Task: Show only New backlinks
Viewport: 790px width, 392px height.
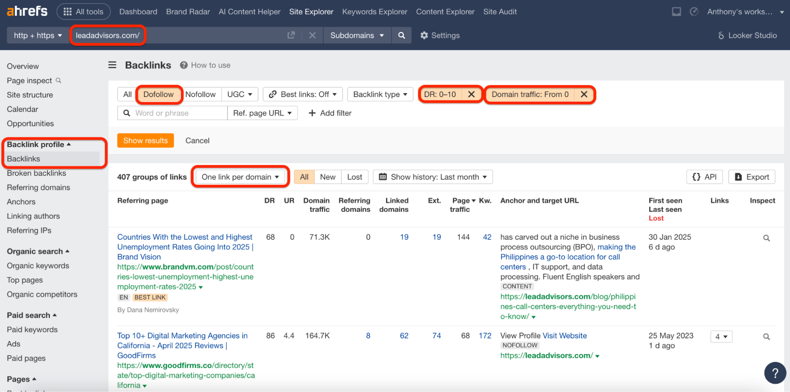Action: [x=328, y=177]
